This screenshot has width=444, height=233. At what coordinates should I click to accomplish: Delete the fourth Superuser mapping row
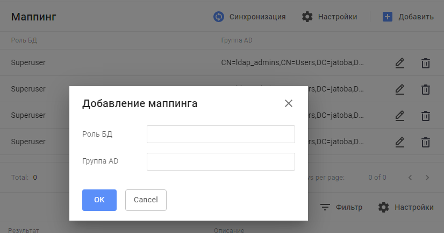(425, 142)
